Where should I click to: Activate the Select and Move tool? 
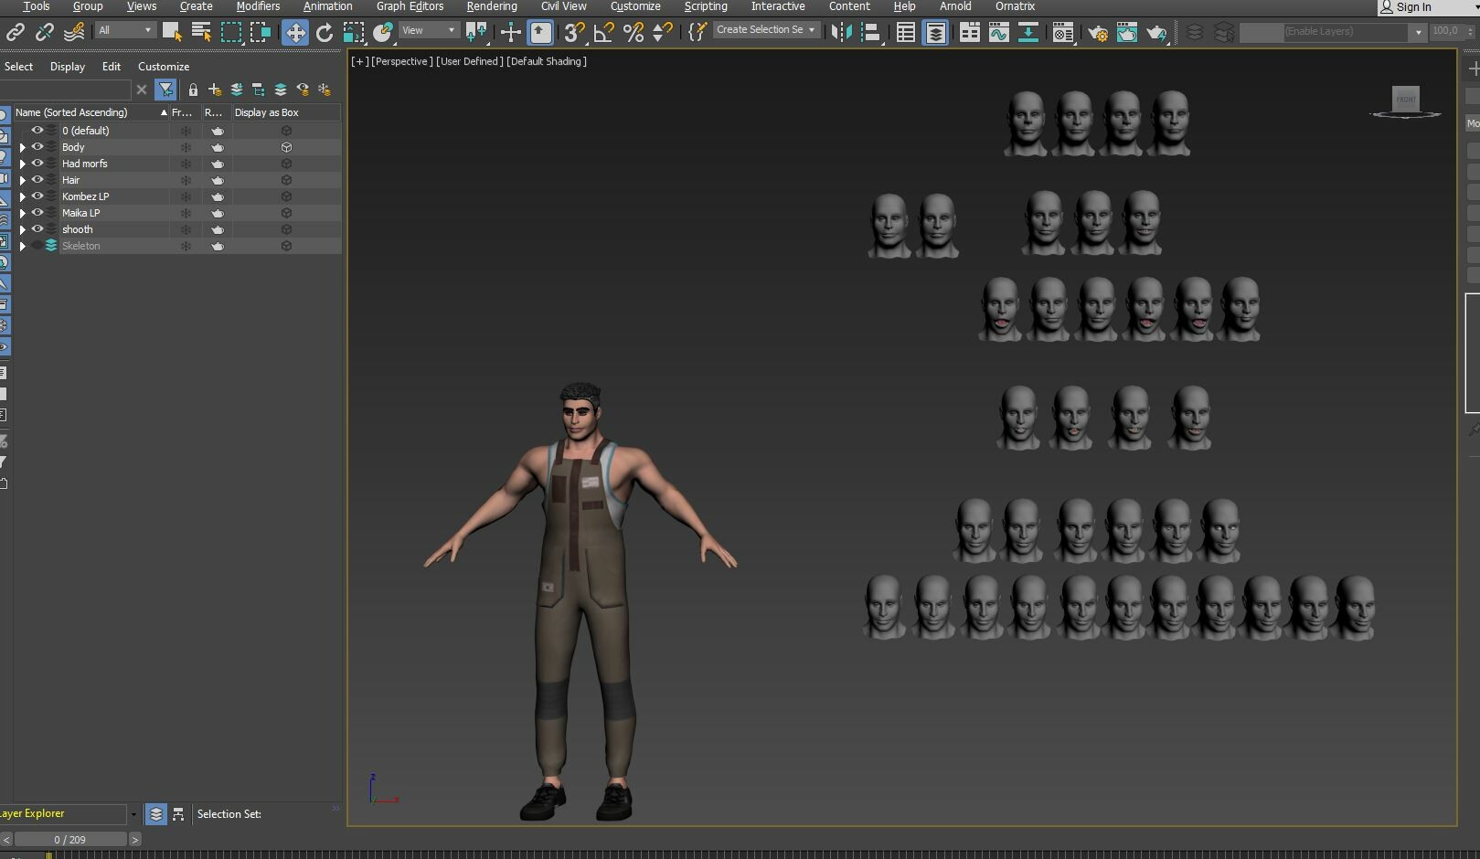pyautogui.click(x=294, y=32)
